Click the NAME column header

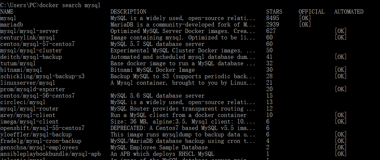coord(7,12)
